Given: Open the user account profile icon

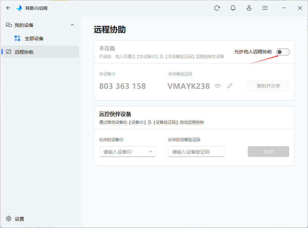Looking at the screenshot, I should coord(249,8).
